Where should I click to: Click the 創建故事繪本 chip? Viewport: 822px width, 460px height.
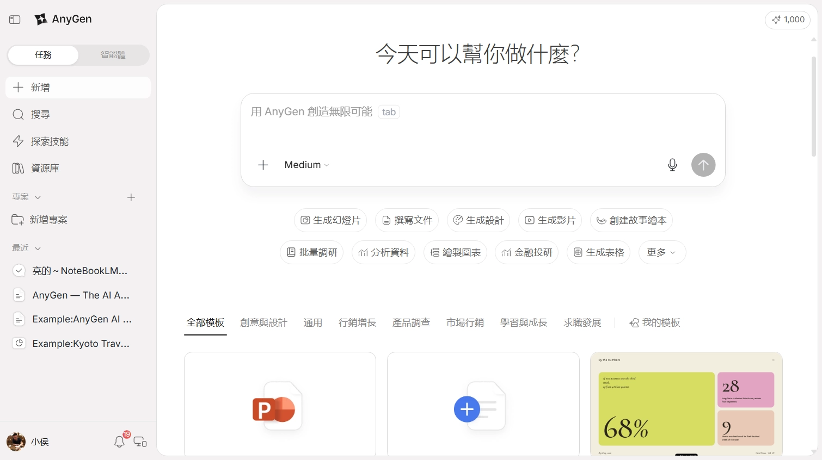point(631,220)
